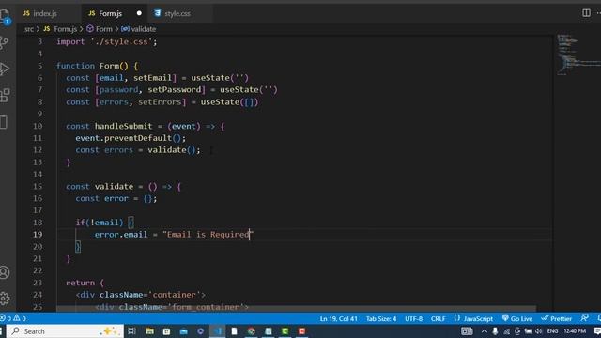The height and width of the screenshot is (338, 601).
Task: Click the ENG input language indicator
Action: click(x=552, y=331)
